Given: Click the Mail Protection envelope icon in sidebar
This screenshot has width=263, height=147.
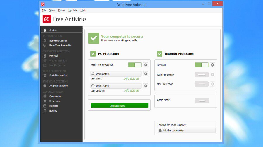Looking at the screenshot, I should [x=45, y=65].
